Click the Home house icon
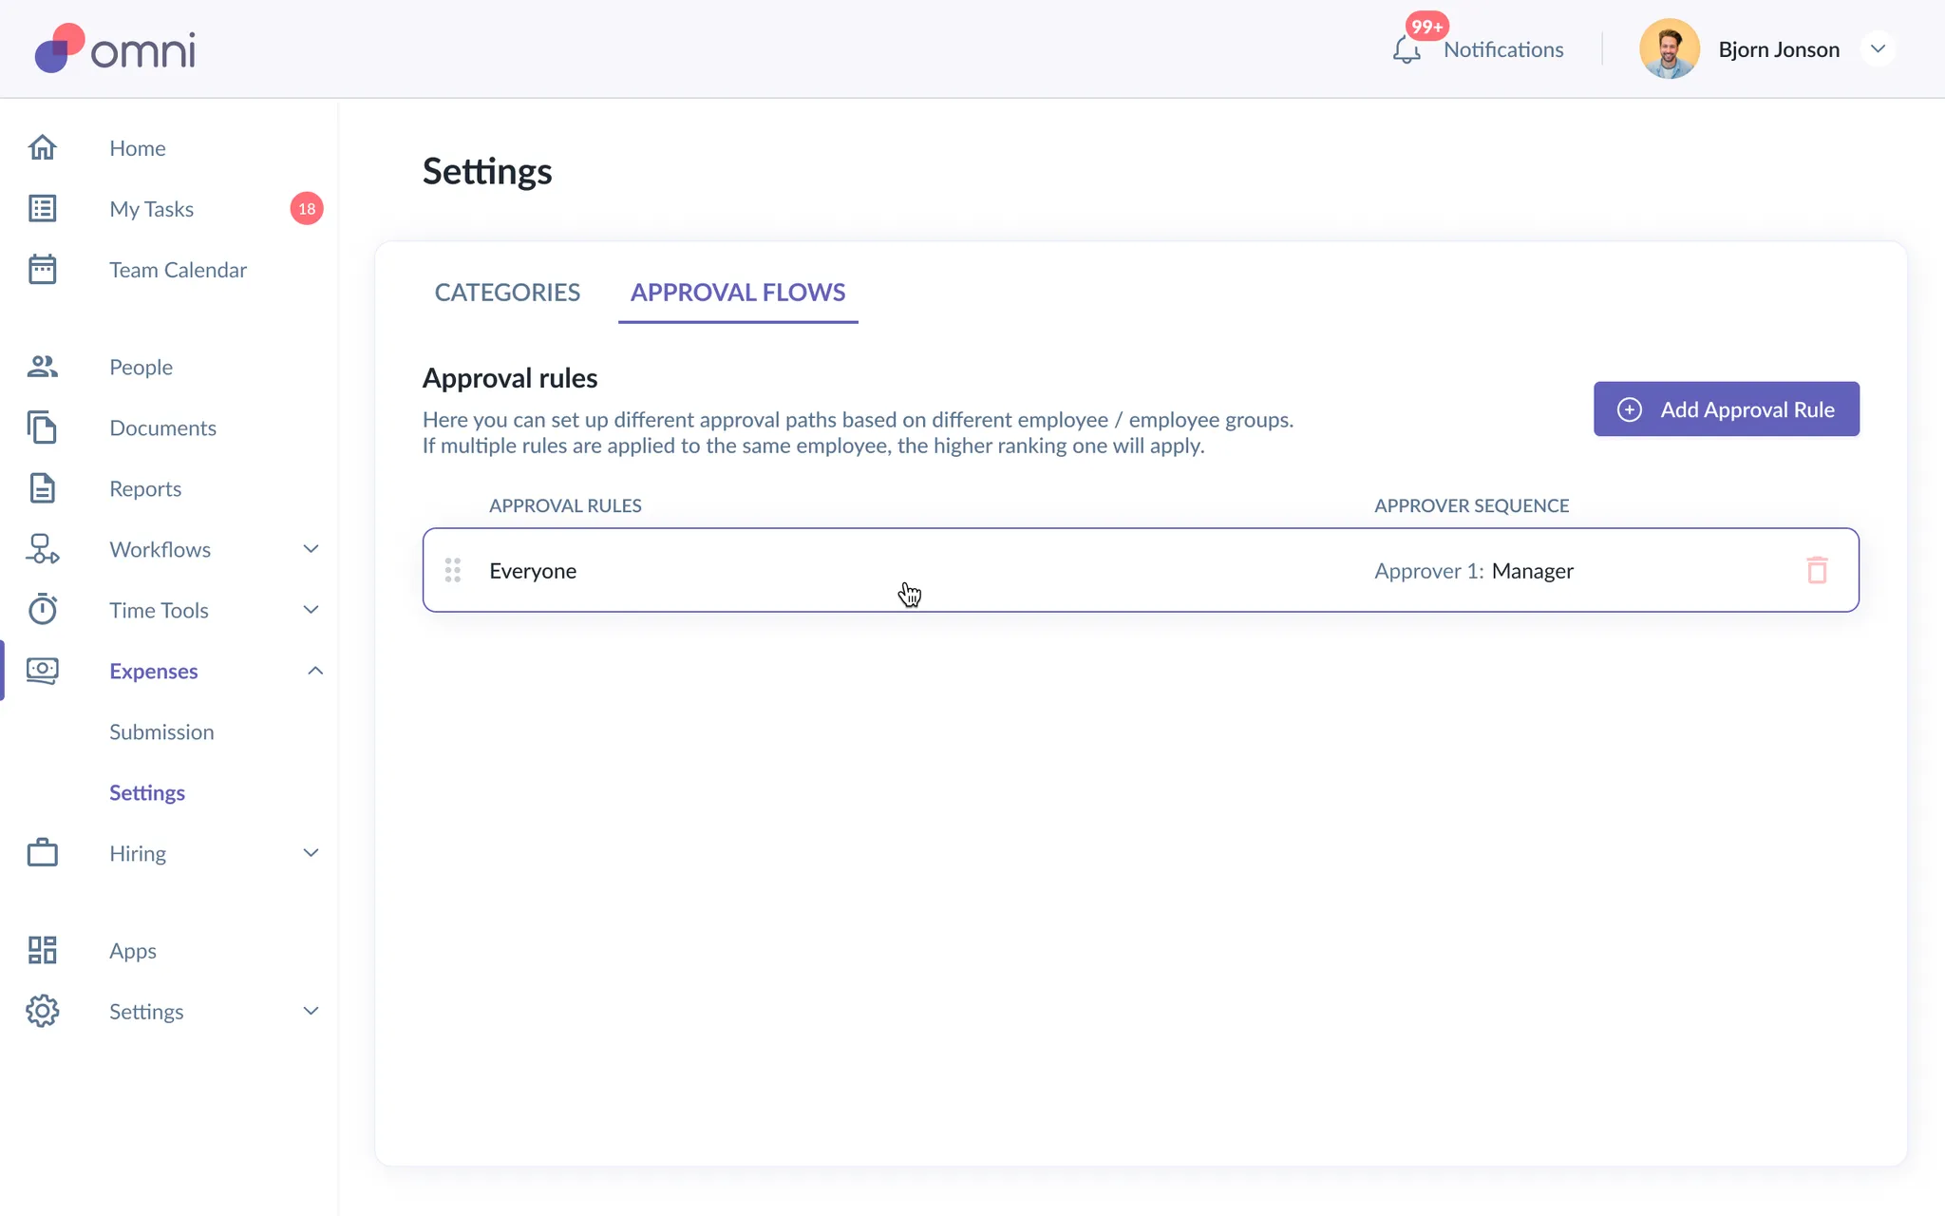This screenshot has width=1945, height=1216. [43, 148]
